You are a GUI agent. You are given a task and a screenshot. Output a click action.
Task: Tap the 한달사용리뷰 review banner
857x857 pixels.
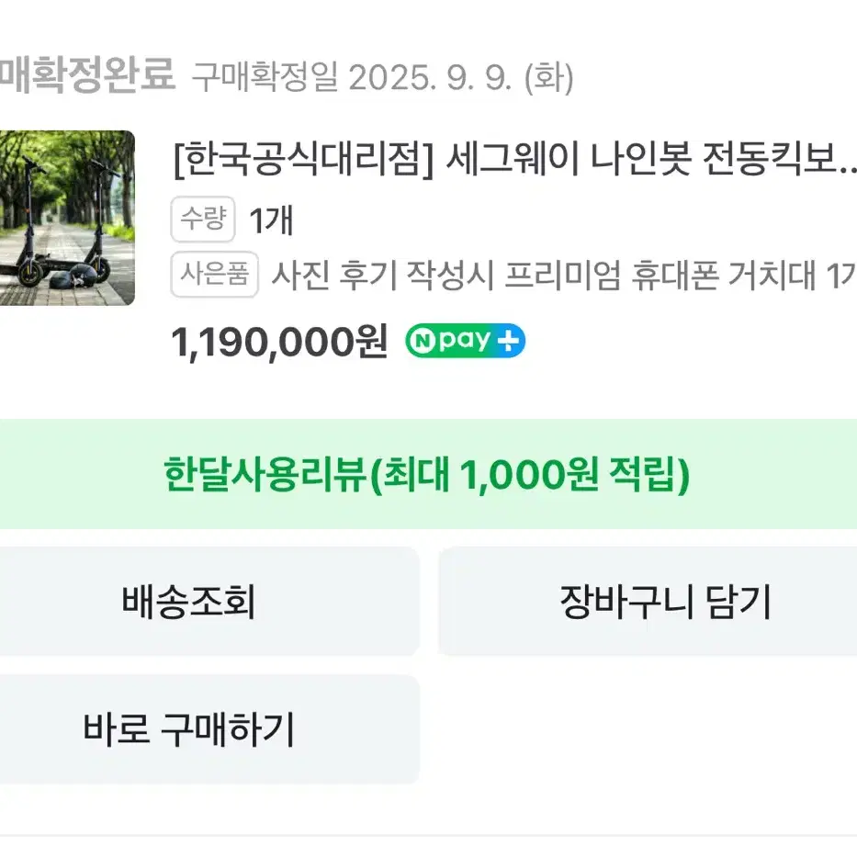428,474
